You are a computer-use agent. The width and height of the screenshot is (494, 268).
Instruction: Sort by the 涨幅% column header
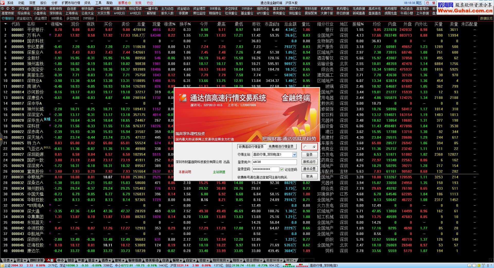(57, 24)
